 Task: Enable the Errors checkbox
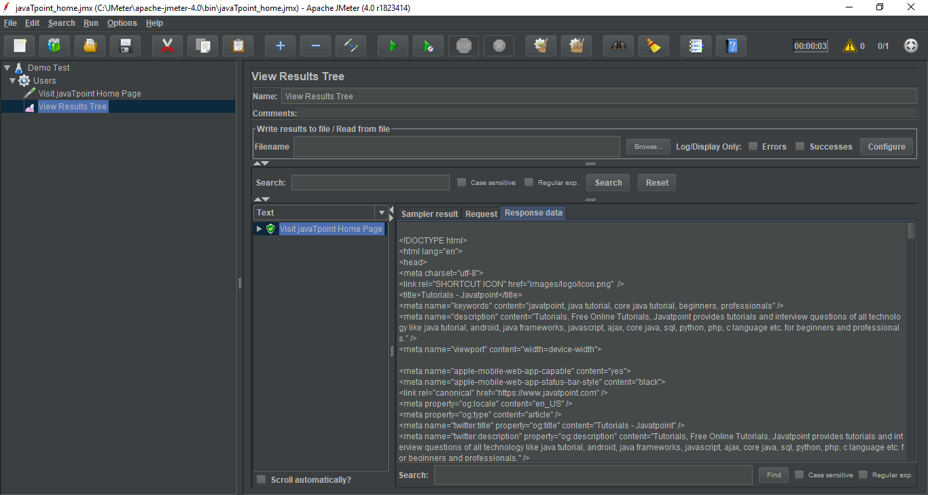point(753,146)
